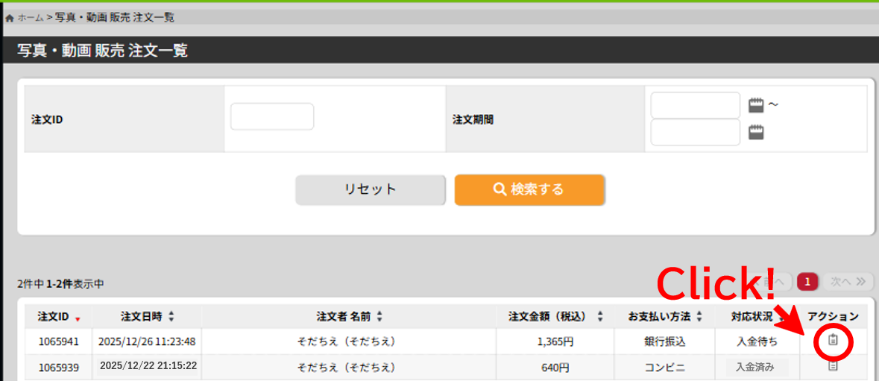The width and height of the screenshot is (879, 381).
Task: Open the start date calendar picker
Action: click(x=757, y=105)
